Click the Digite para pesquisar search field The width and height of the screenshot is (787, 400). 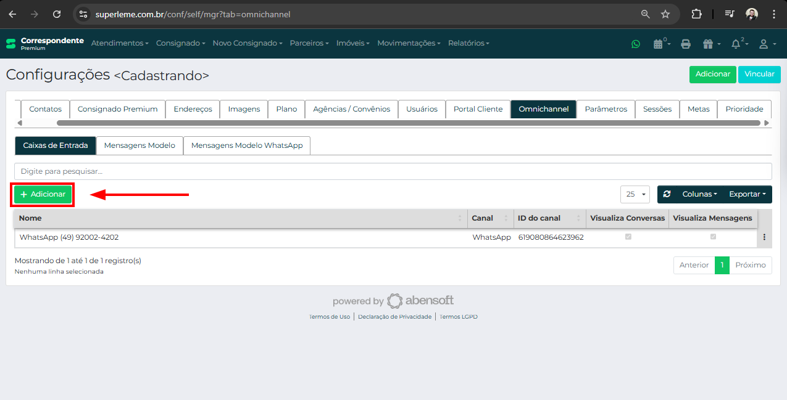coord(393,171)
